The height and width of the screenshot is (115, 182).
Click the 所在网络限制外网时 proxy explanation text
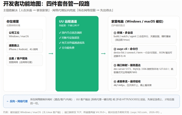(102, 101)
